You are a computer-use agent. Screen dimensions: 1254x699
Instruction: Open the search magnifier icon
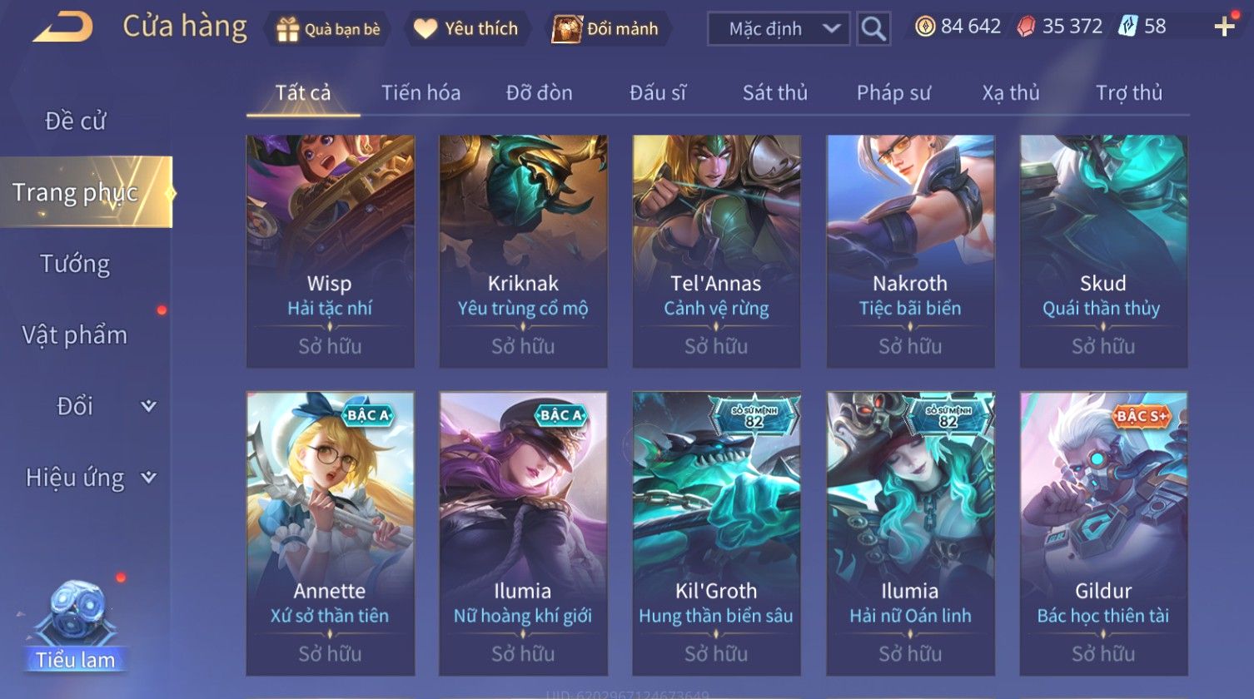click(873, 29)
